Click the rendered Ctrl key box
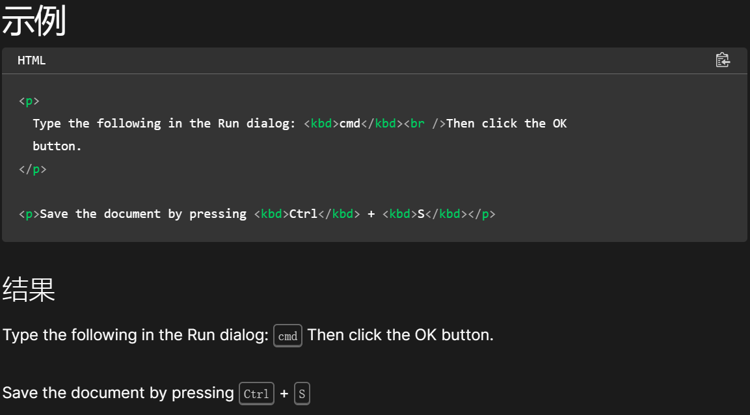Image resolution: width=750 pixels, height=415 pixels. (x=256, y=394)
